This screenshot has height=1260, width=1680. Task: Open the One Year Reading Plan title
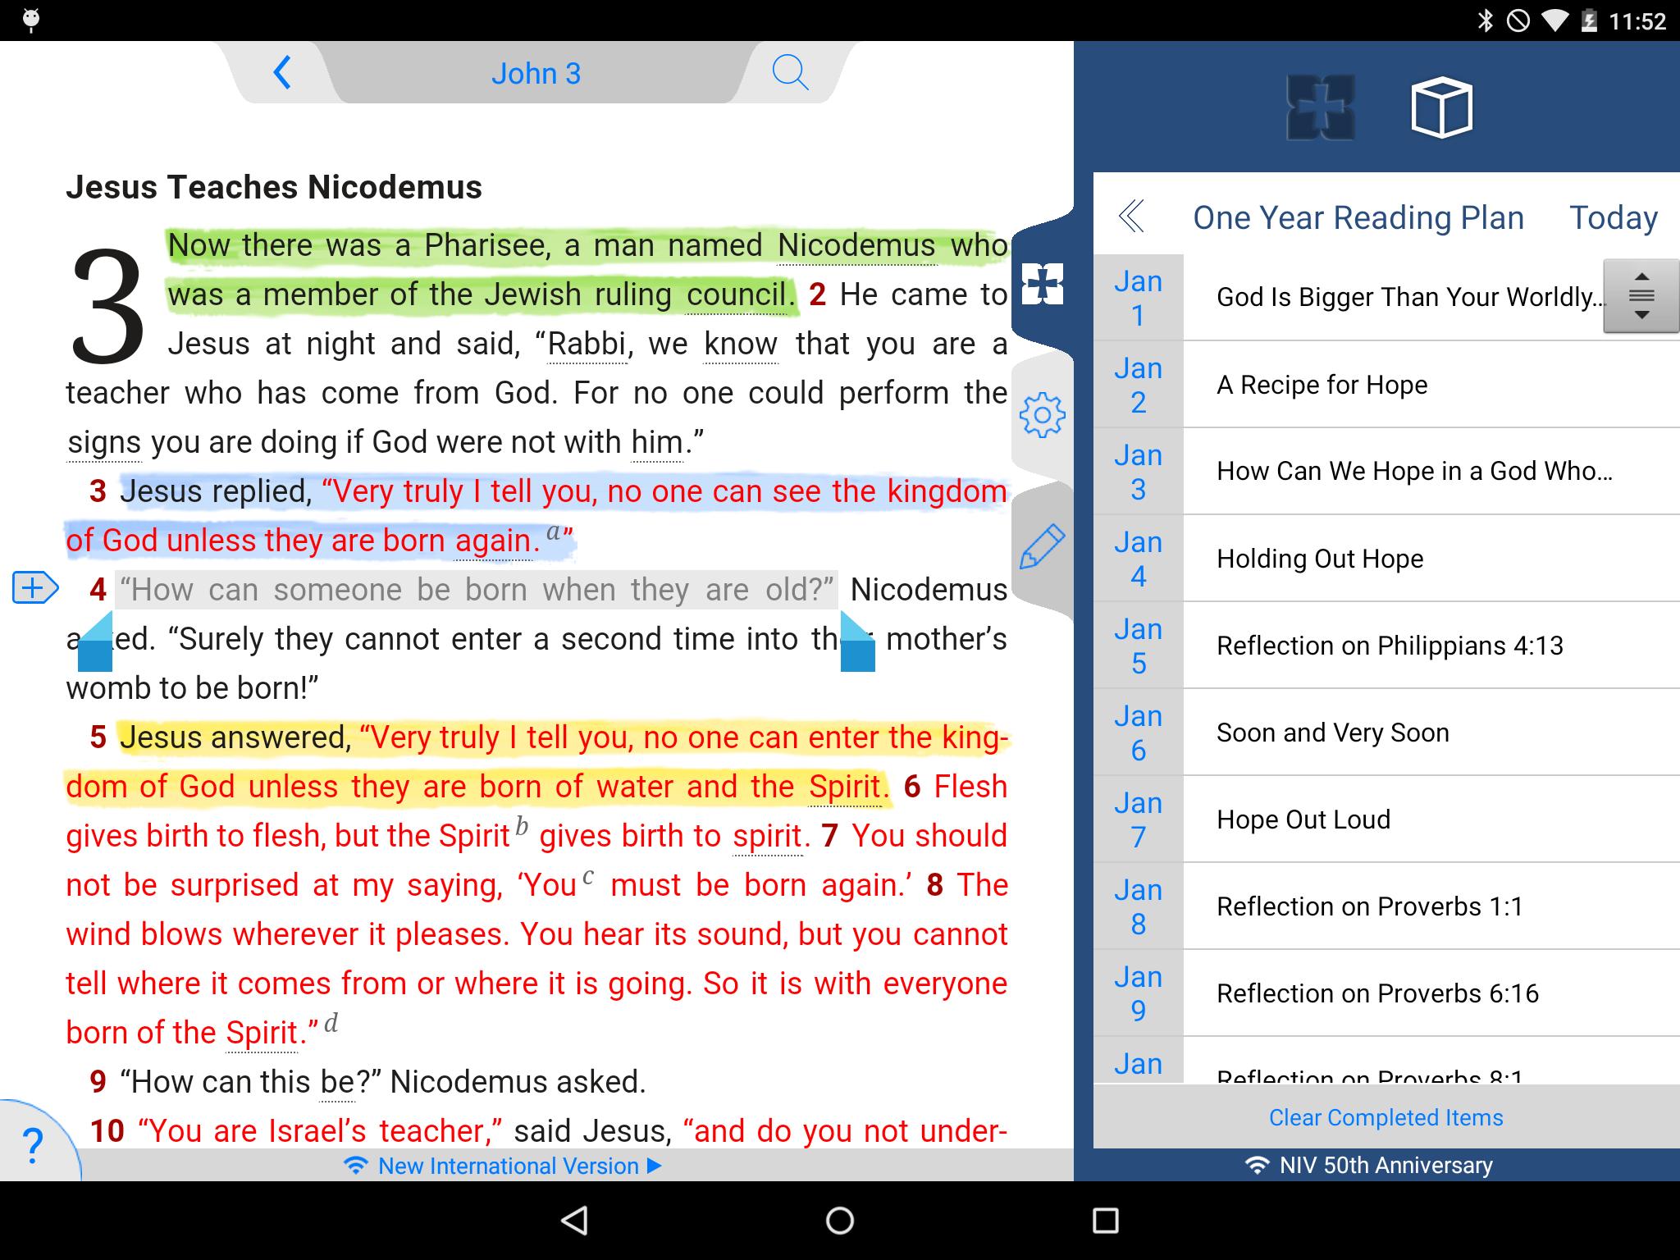point(1358,217)
